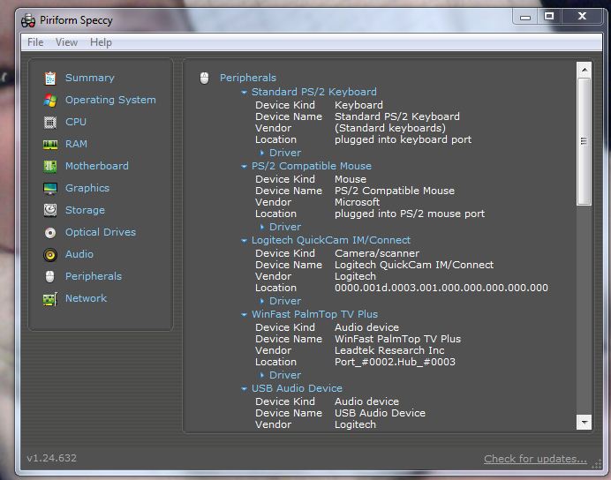Open the Storage section
The height and width of the screenshot is (480, 611).
(85, 210)
